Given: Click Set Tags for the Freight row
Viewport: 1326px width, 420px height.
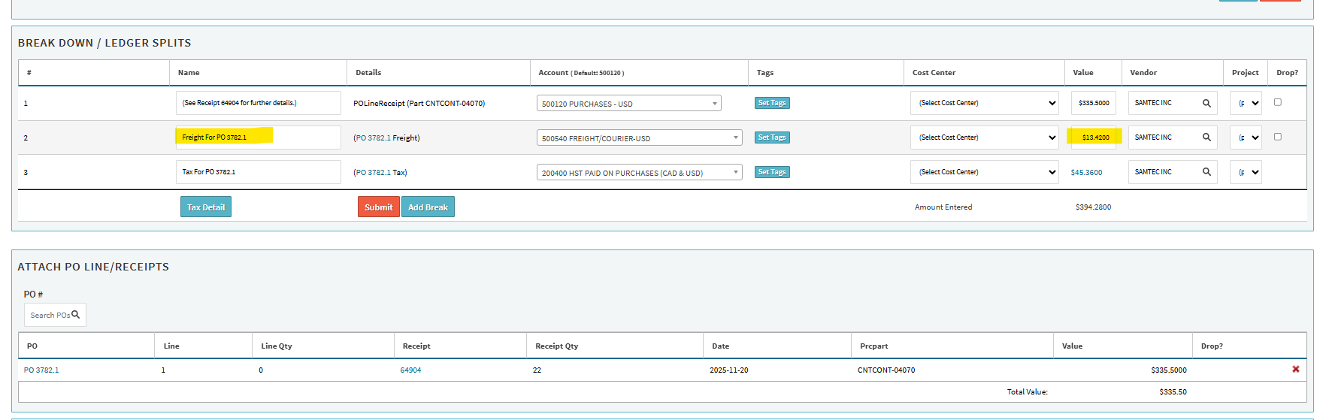Looking at the screenshot, I should pos(771,137).
